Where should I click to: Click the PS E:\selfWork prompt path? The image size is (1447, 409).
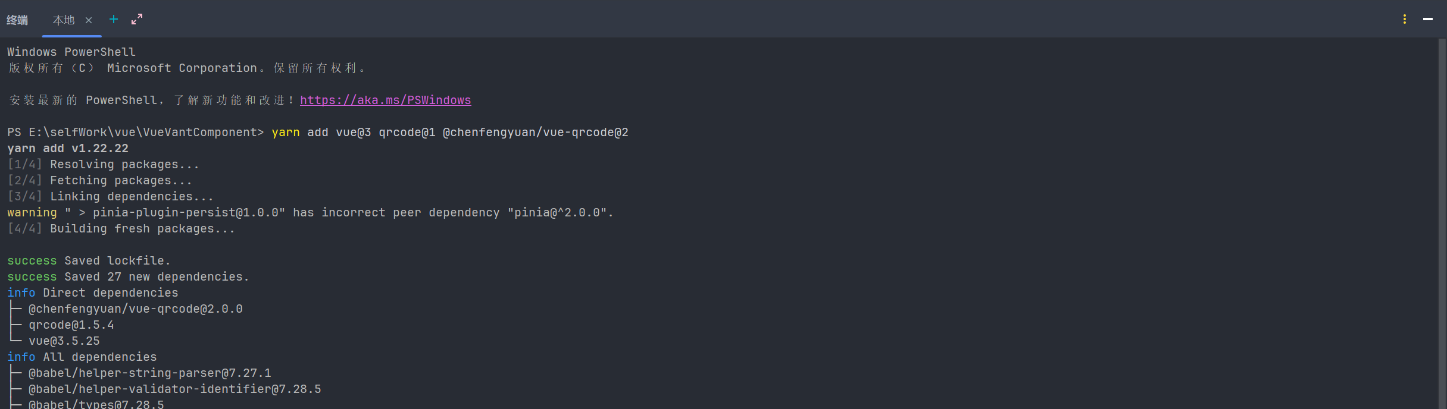pos(136,132)
